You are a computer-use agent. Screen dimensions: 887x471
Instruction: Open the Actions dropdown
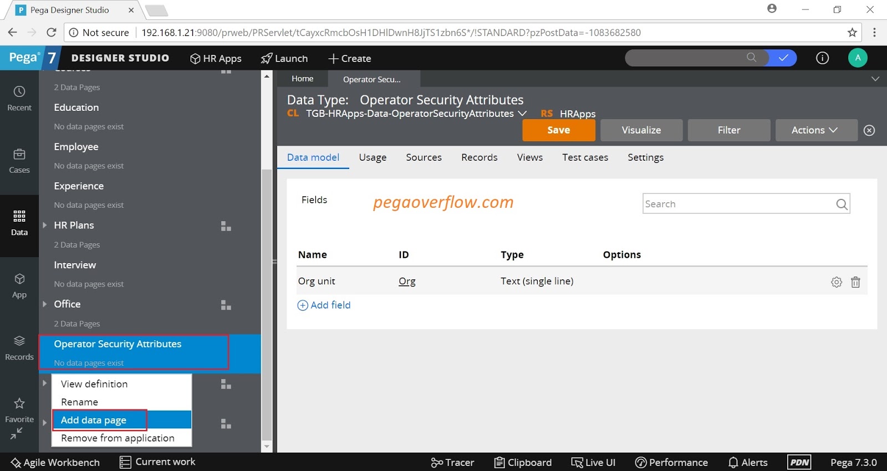click(x=816, y=130)
